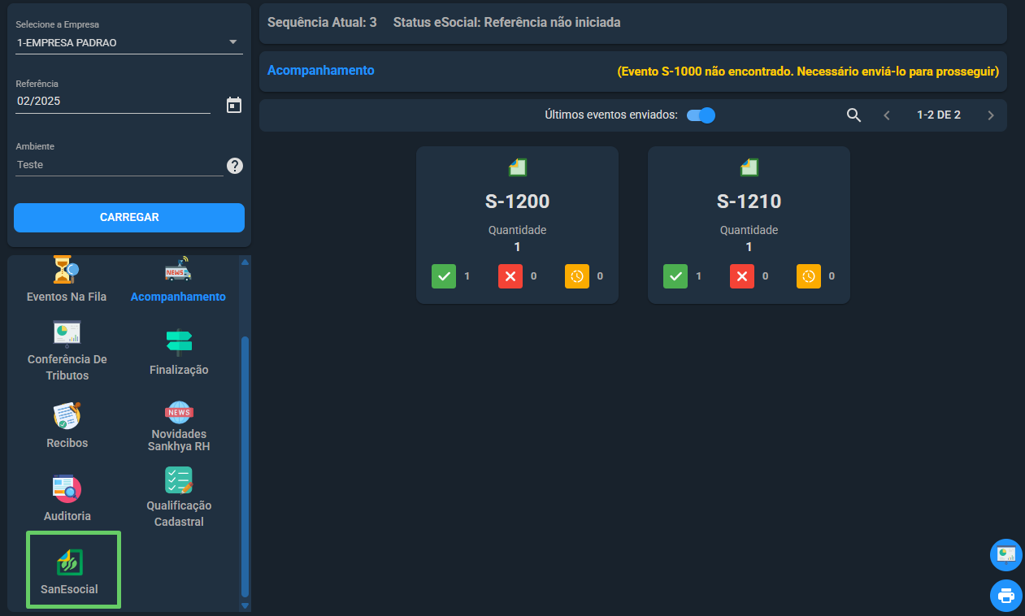Open the Acompanhamento news van icon

point(178,270)
